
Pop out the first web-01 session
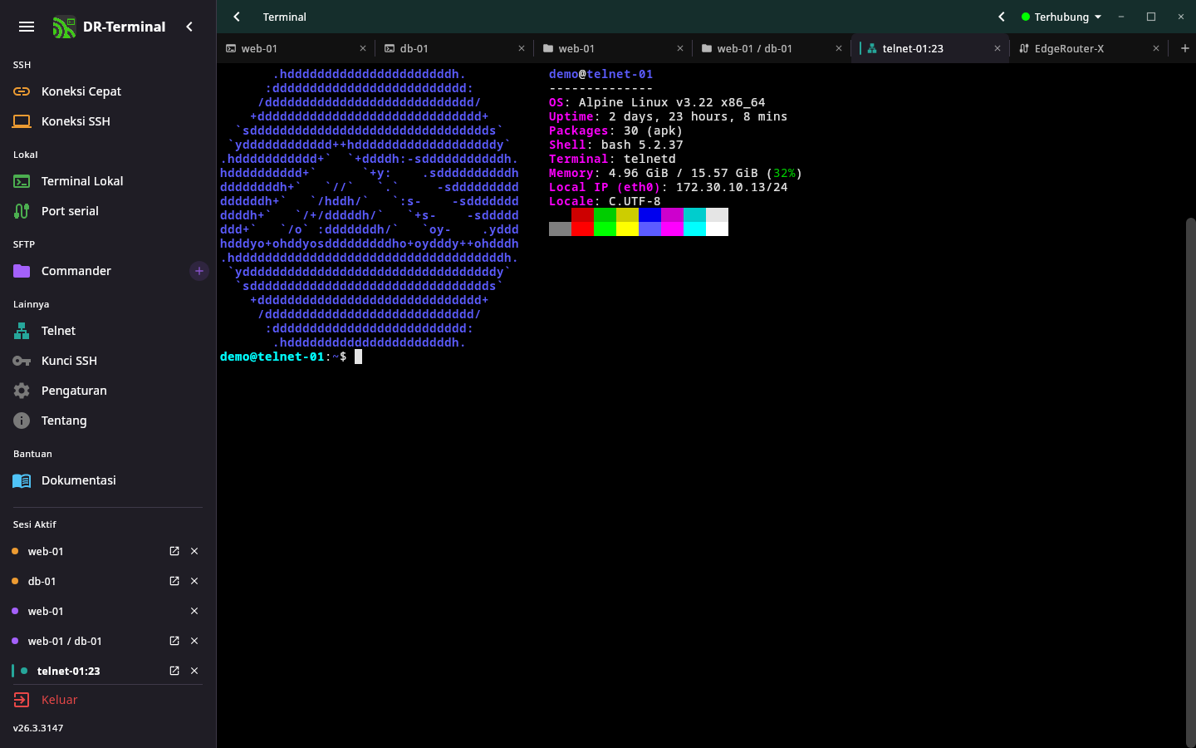[x=174, y=551]
